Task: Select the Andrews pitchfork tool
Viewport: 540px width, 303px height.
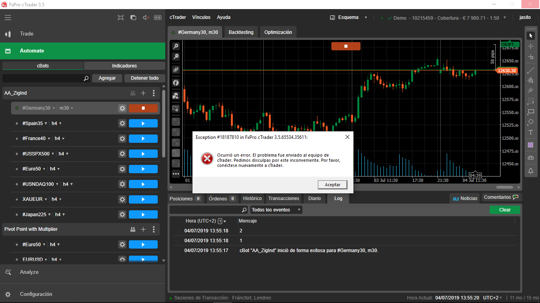Action: 531,91
